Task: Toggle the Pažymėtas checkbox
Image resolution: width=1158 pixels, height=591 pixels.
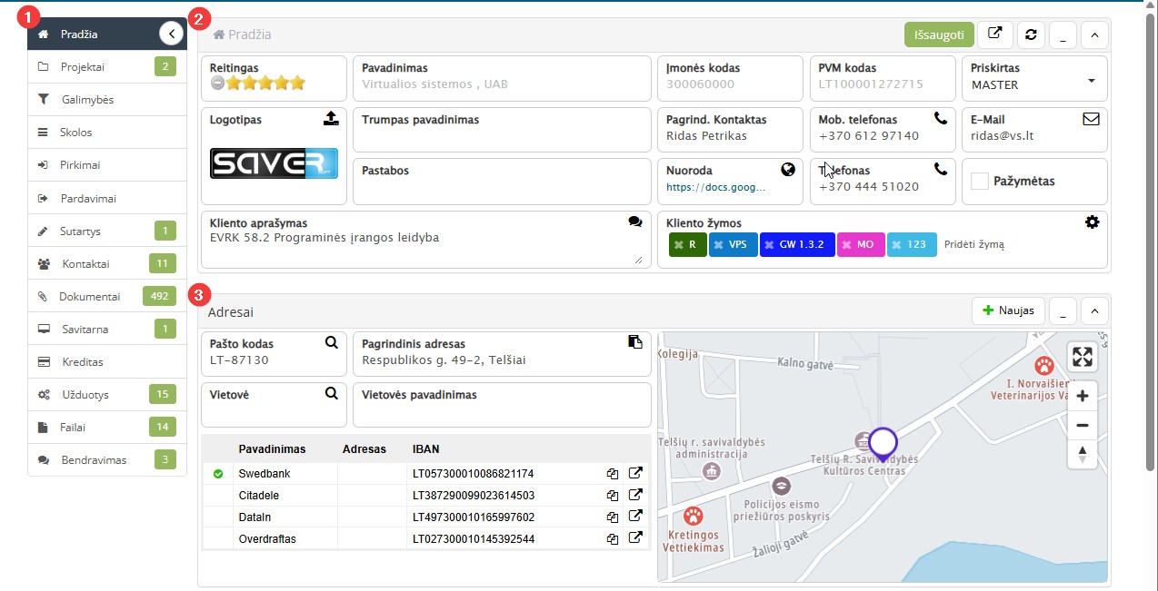Action: click(x=980, y=182)
